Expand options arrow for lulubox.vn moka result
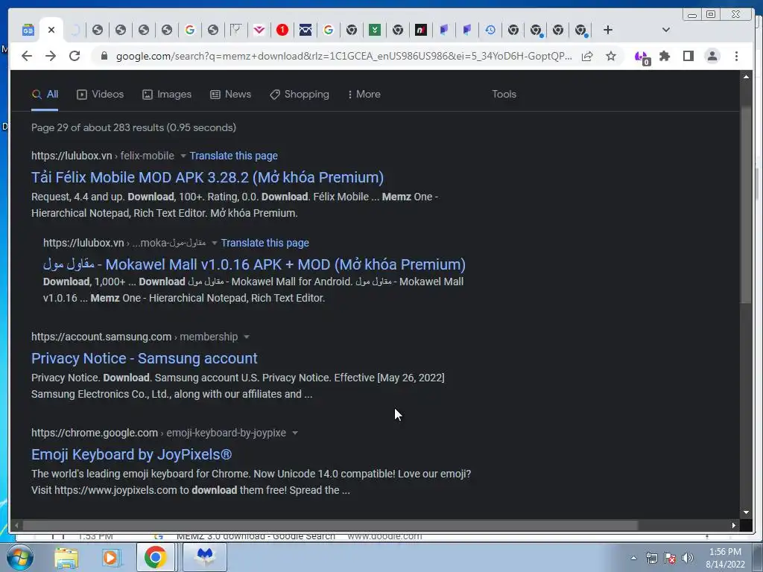The height and width of the screenshot is (572, 763). 214,244
